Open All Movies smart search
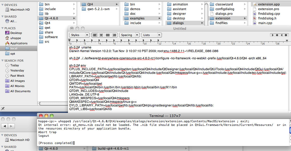 coord(15,86)
